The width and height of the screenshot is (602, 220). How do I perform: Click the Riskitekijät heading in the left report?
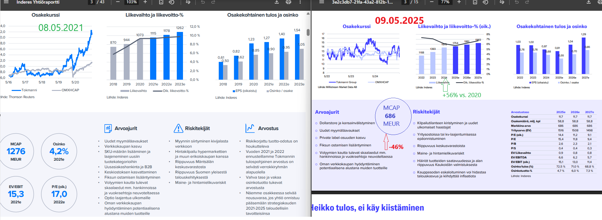click(x=197, y=128)
